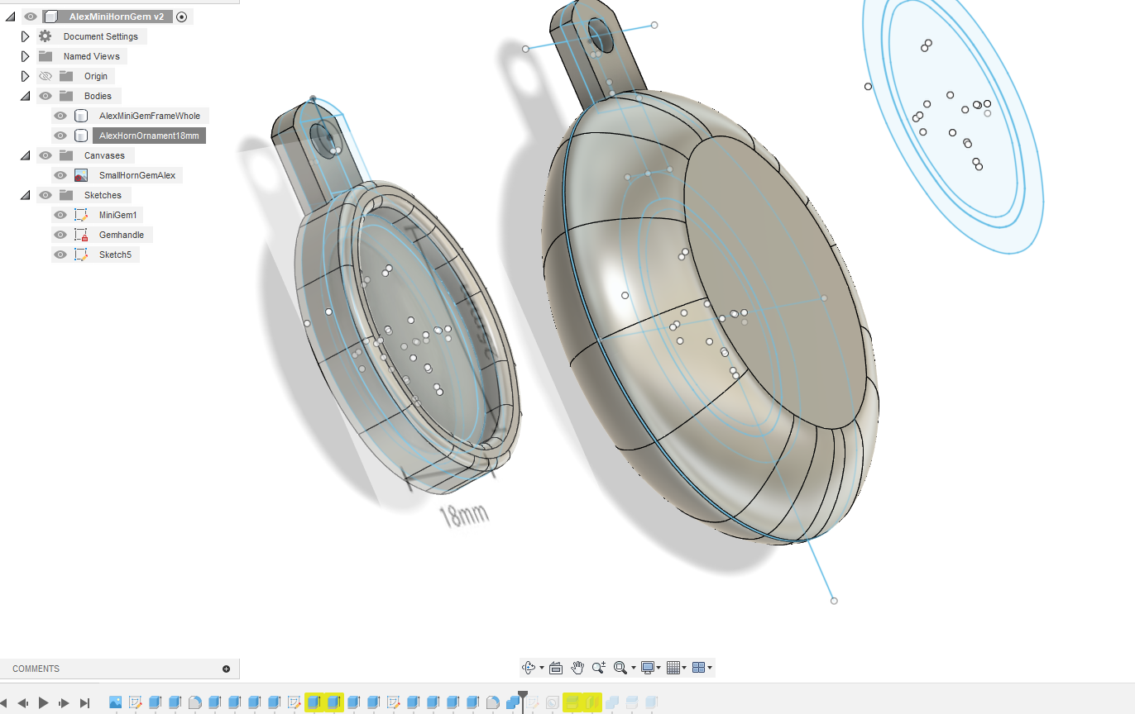Hide the AlexMiniGemFrameWhole body
1135x714 pixels.
(x=60, y=116)
